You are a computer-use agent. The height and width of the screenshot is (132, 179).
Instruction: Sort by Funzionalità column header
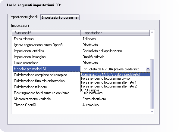tap(46, 33)
